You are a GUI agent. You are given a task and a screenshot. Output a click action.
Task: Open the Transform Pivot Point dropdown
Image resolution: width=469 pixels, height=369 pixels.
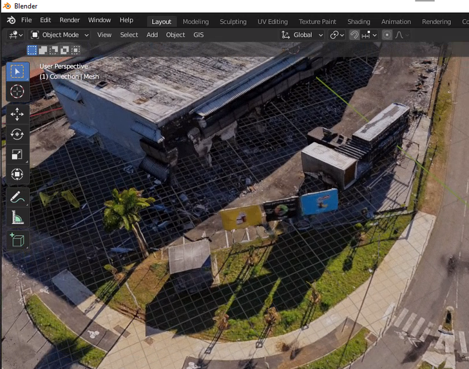click(337, 35)
